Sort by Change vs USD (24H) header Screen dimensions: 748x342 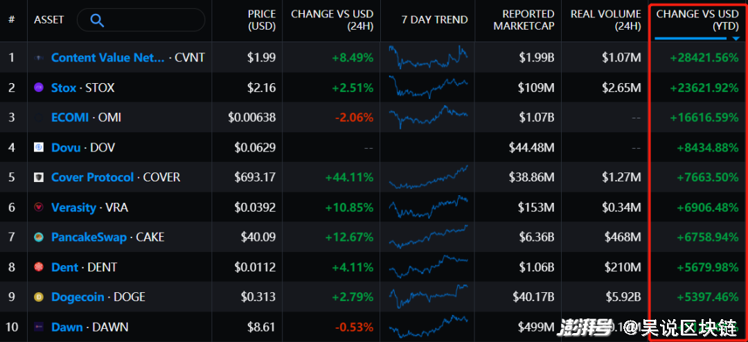332,19
